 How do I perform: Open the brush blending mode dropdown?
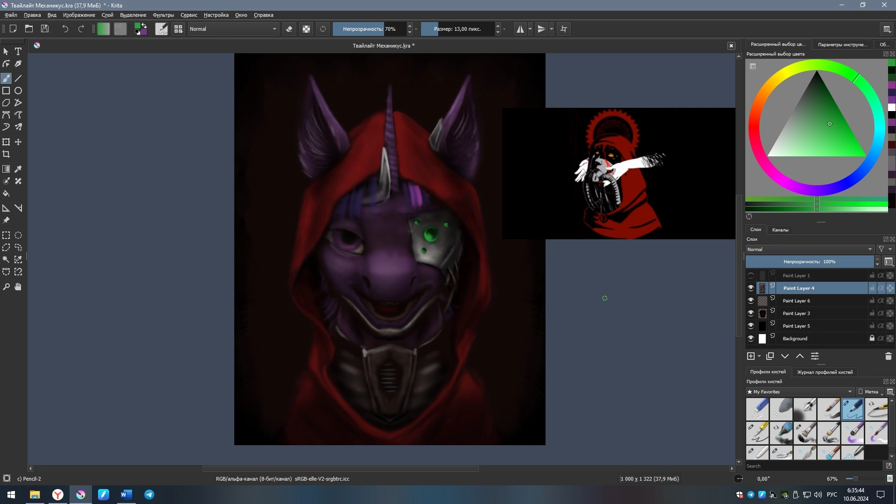coord(233,29)
